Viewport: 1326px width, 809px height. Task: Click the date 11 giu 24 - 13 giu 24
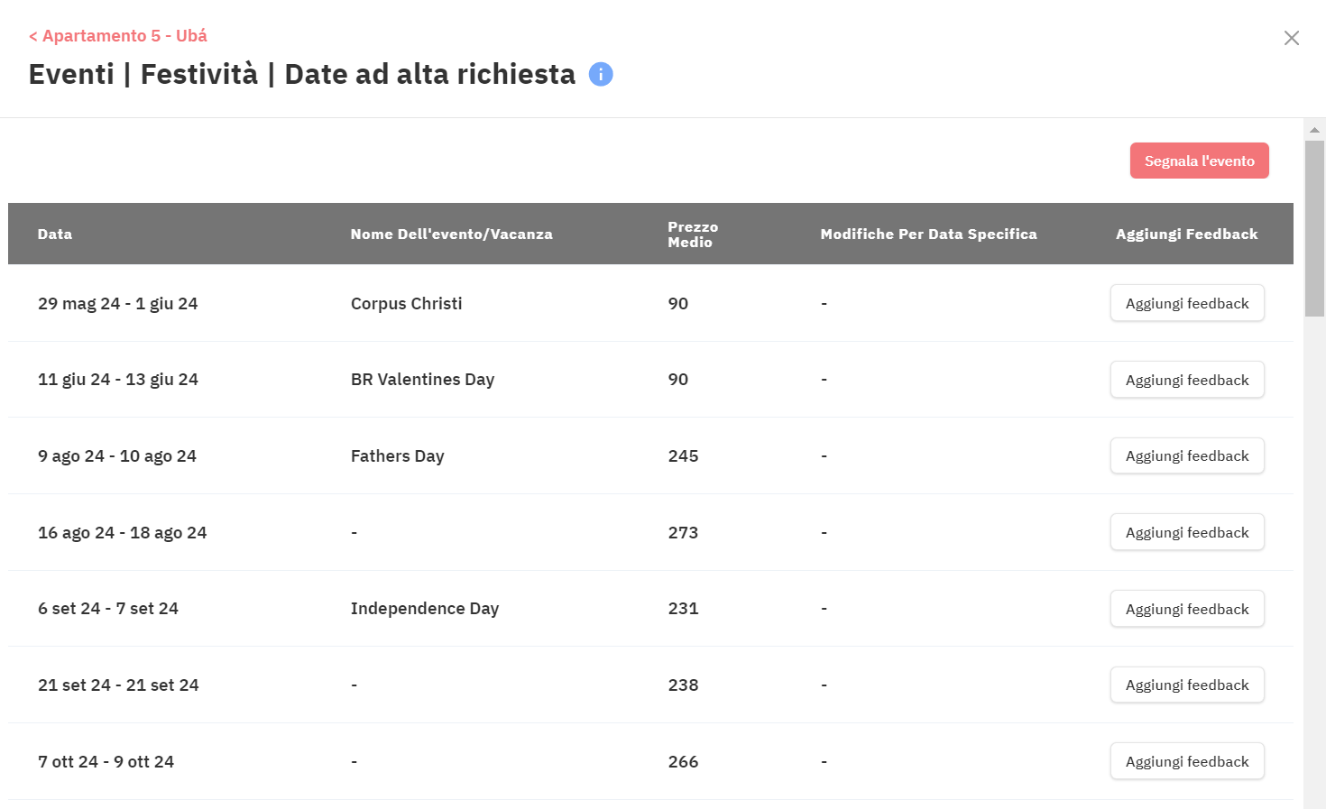click(x=118, y=380)
